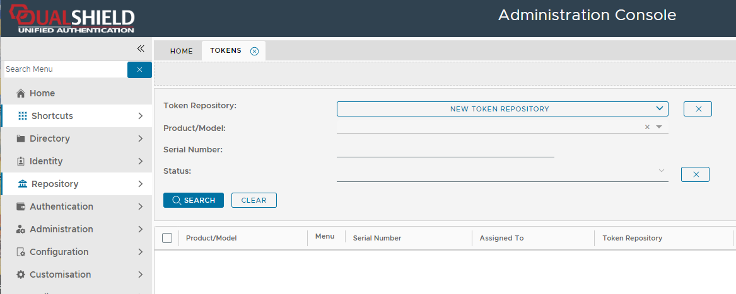Close the Tokens tab via X icon
Image resolution: width=736 pixels, height=294 pixels.
(254, 51)
